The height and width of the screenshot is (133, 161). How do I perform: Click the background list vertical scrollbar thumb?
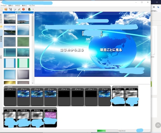(x=33, y=26)
